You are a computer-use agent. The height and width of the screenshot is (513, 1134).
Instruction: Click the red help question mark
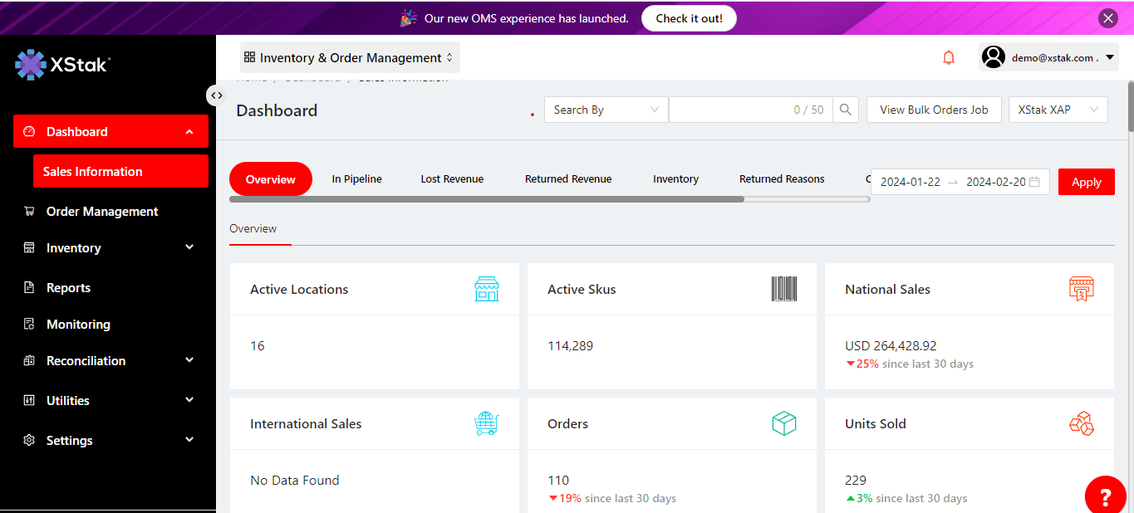(1106, 496)
